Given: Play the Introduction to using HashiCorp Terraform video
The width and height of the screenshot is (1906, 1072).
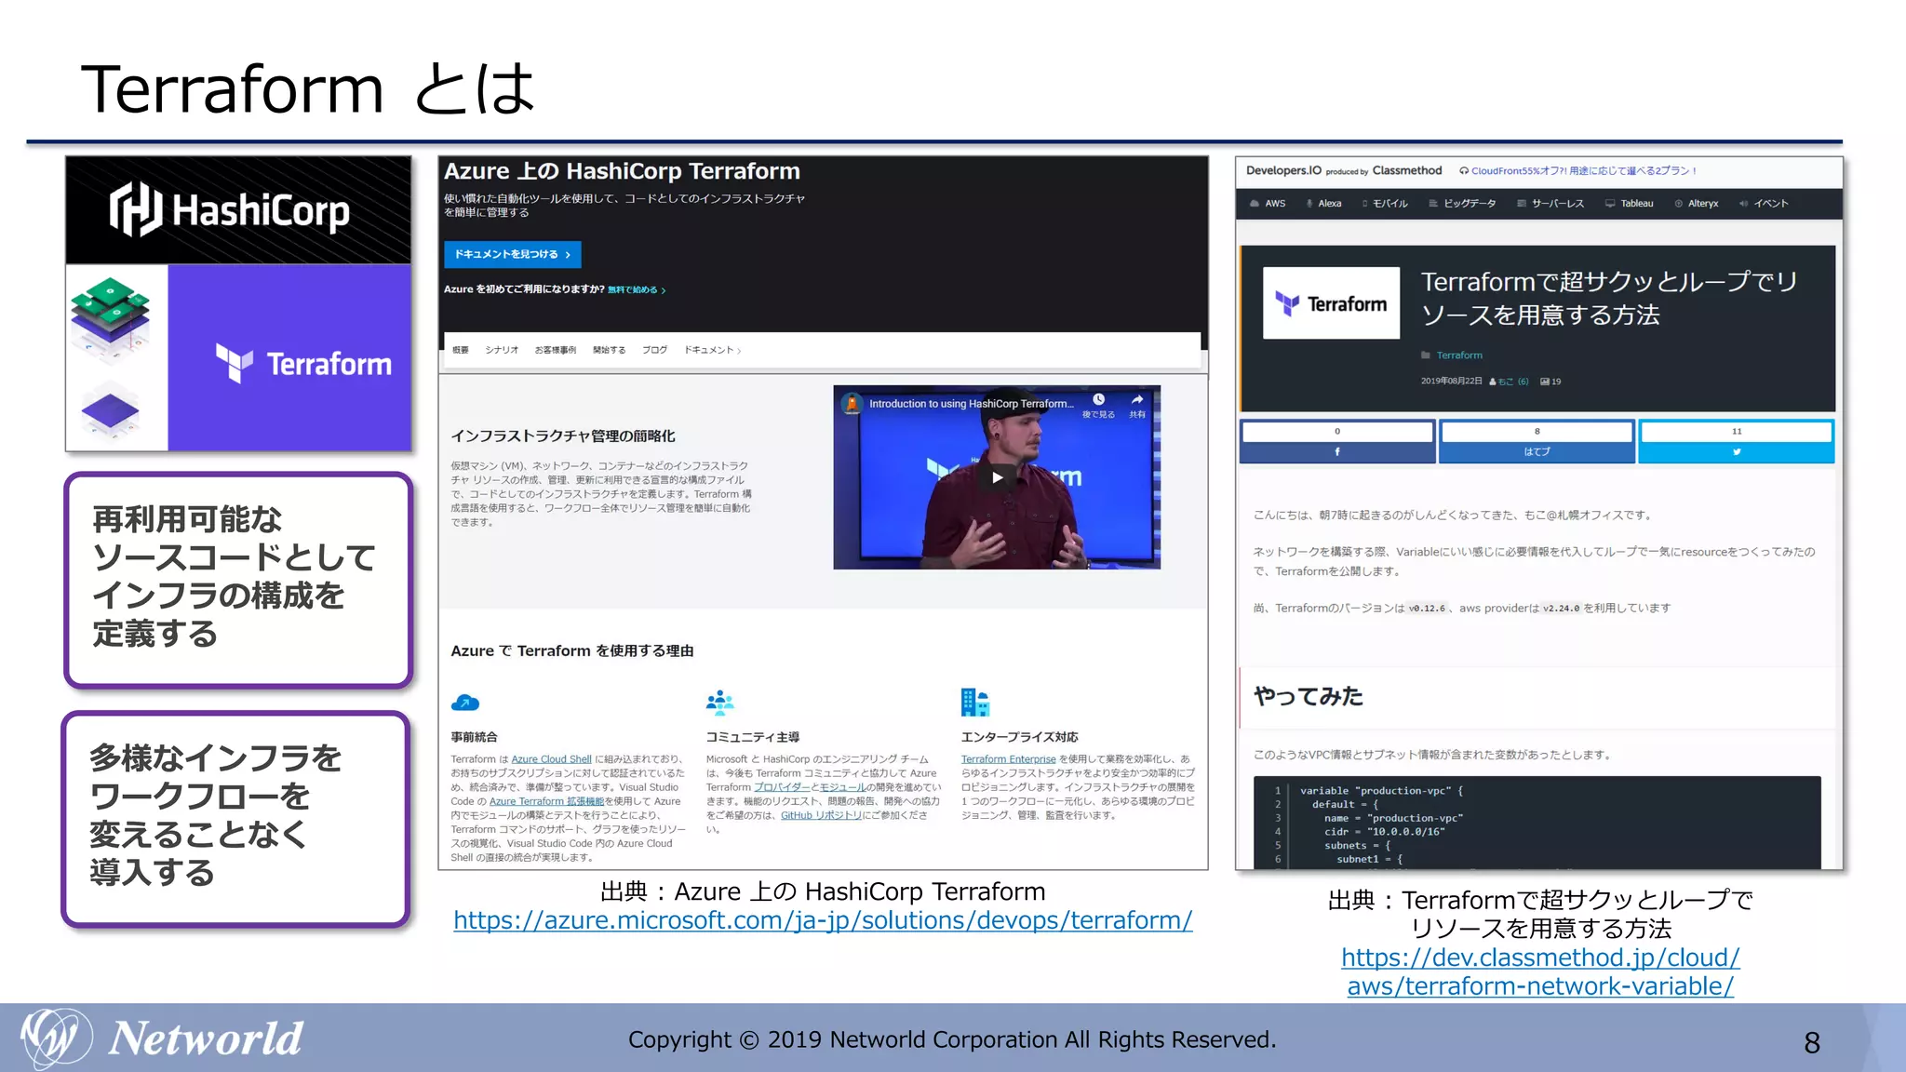Looking at the screenshot, I should click(997, 477).
